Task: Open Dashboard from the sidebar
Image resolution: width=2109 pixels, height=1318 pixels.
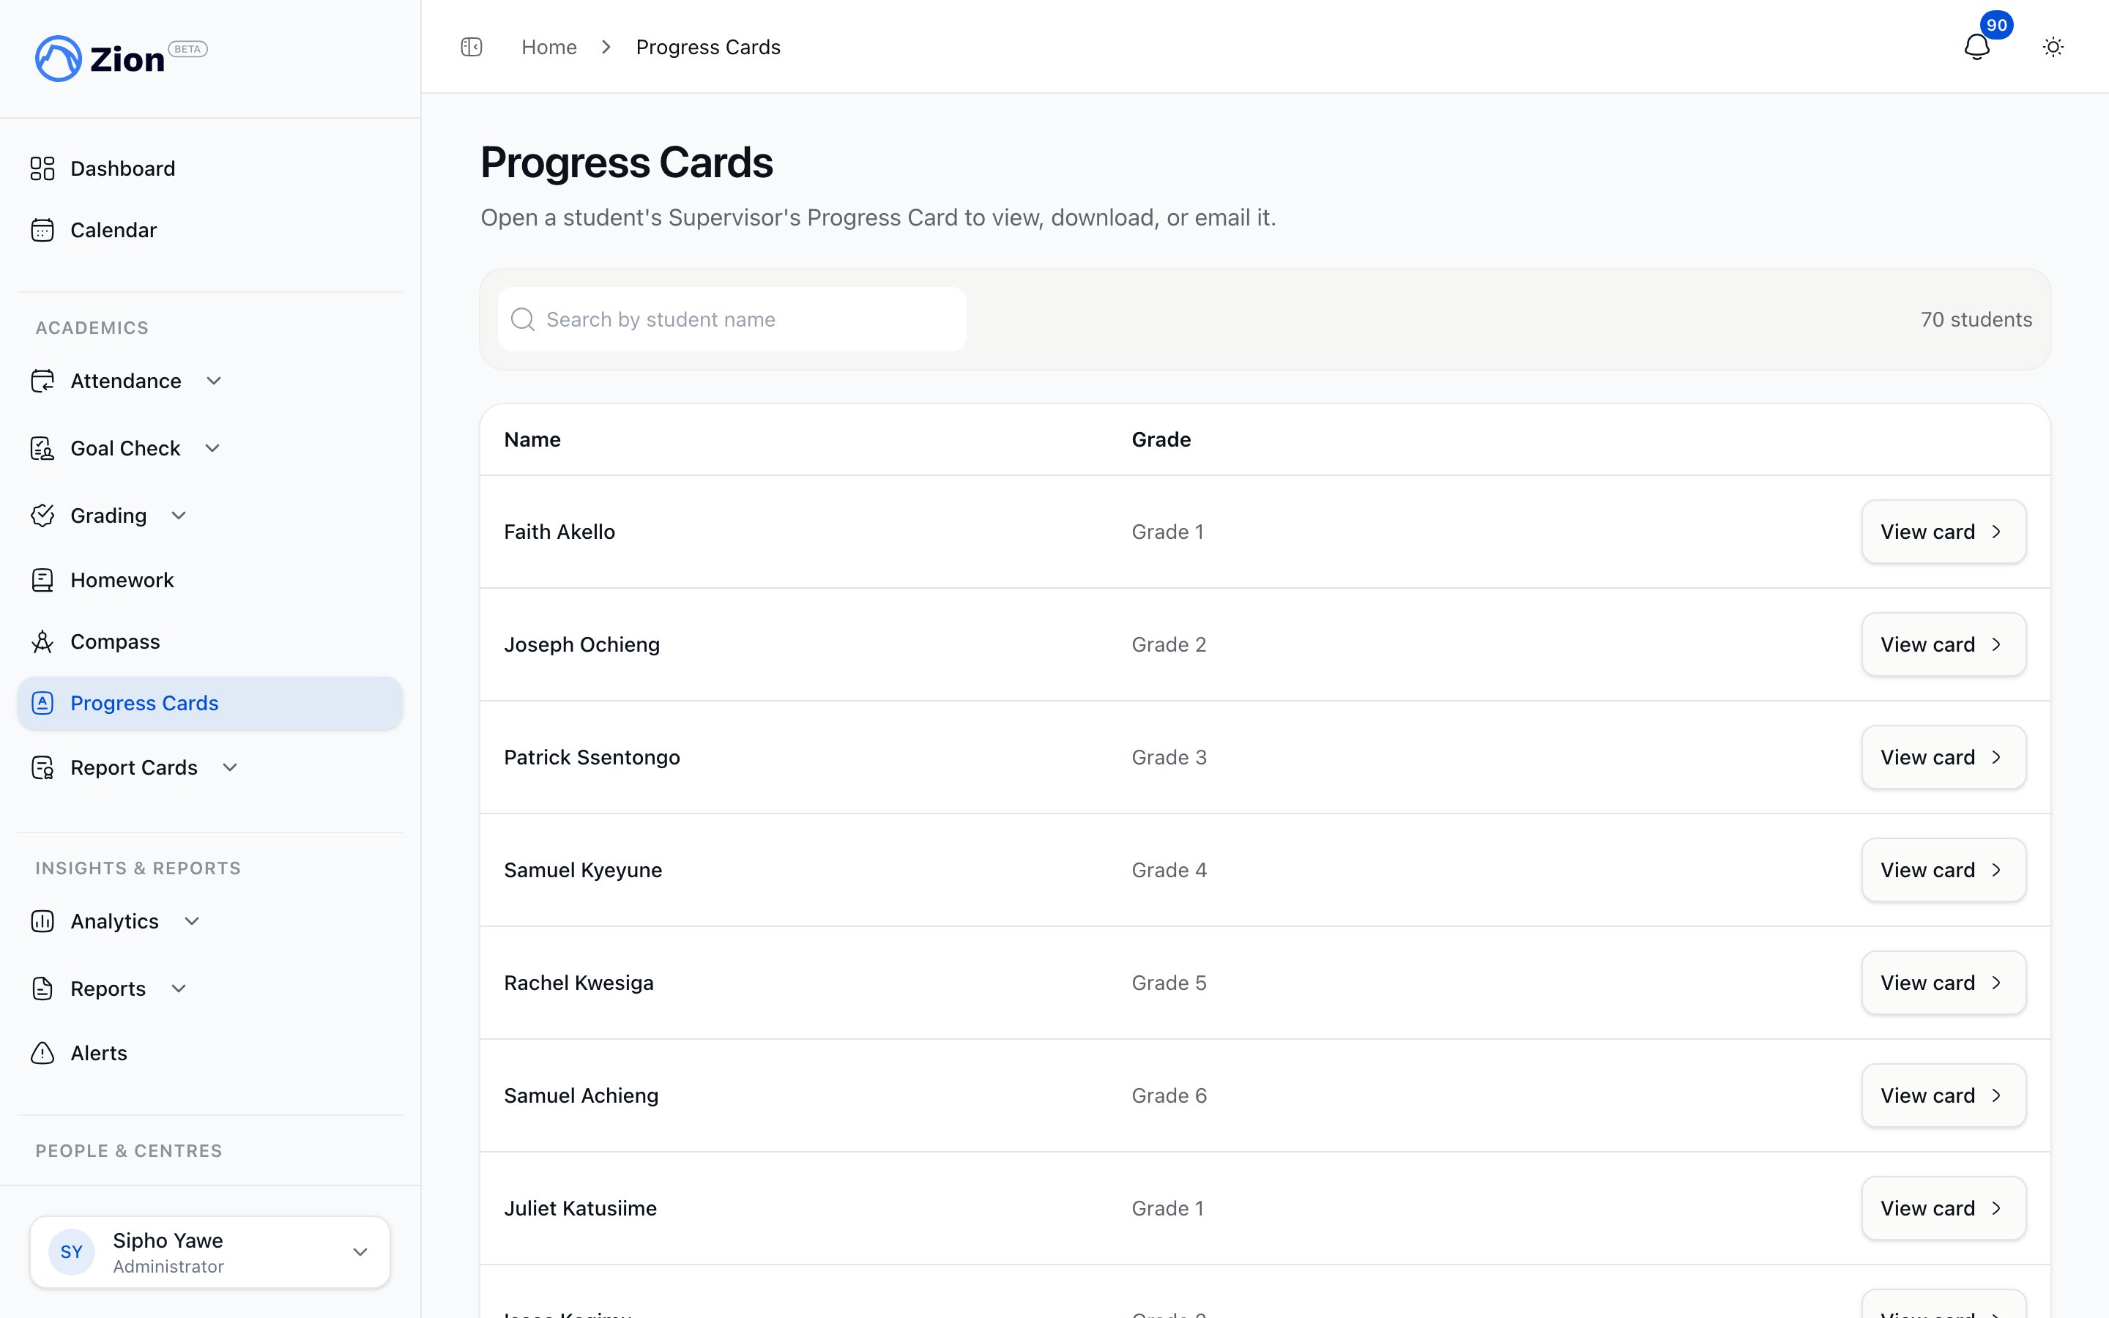Action: [x=210, y=168]
